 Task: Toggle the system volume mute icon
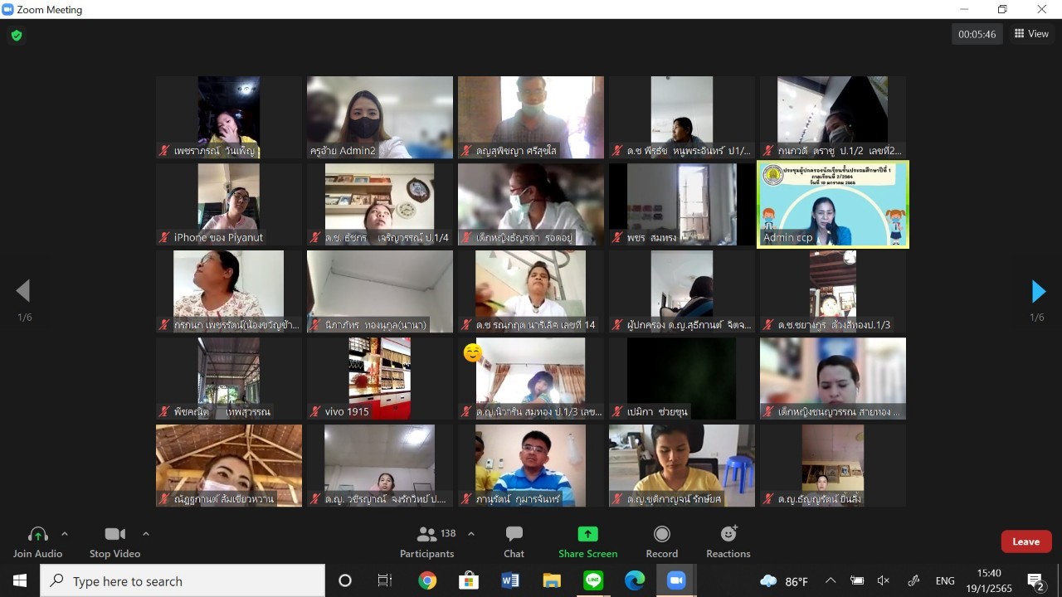tap(884, 581)
